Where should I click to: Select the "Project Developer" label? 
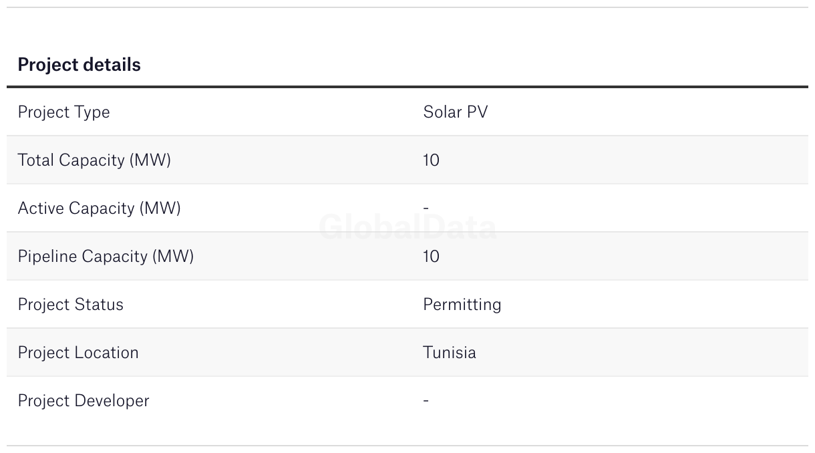[x=84, y=401]
